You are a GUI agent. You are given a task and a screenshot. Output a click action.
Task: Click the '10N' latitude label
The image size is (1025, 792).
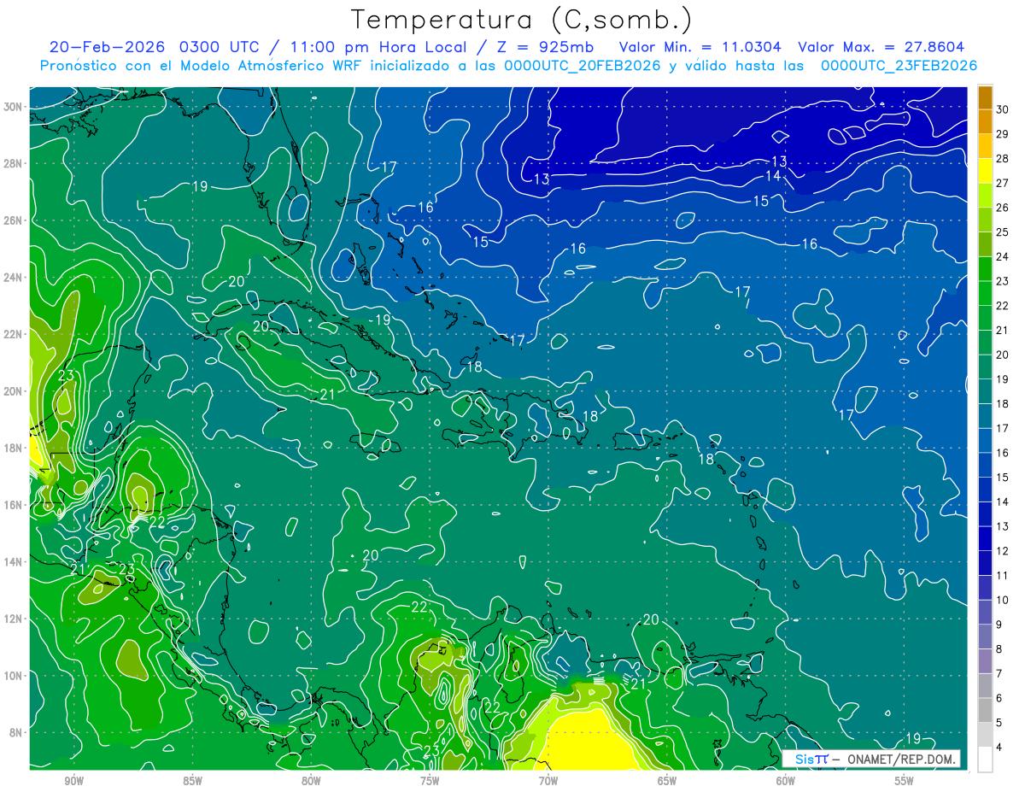pyautogui.click(x=13, y=676)
